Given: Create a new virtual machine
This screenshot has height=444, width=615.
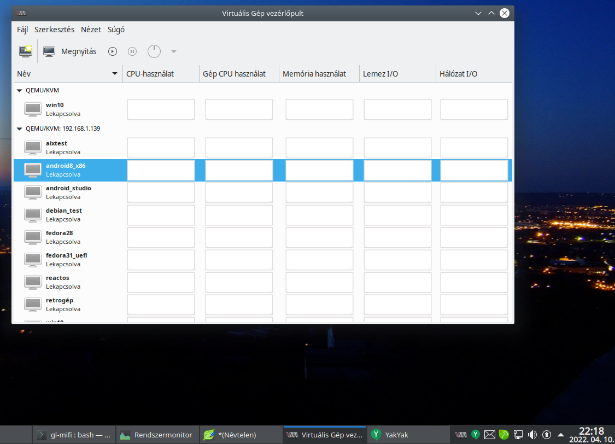Looking at the screenshot, I should (26, 51).
